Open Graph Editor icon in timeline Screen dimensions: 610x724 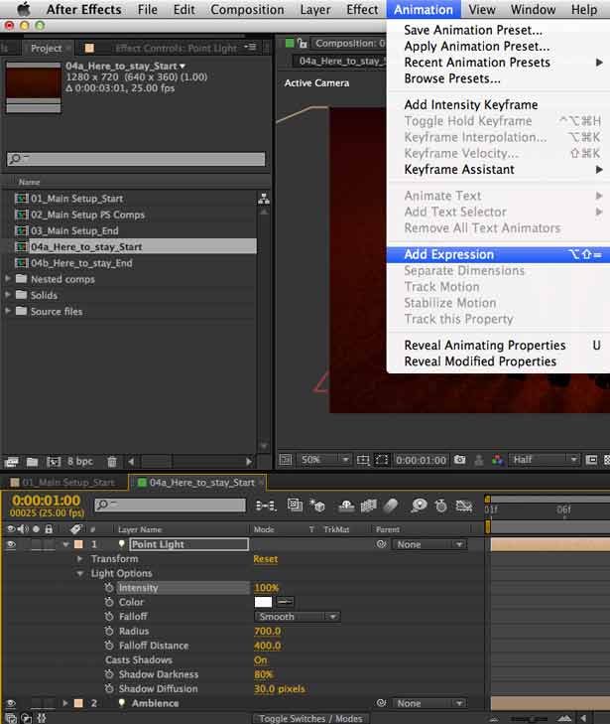464,507
